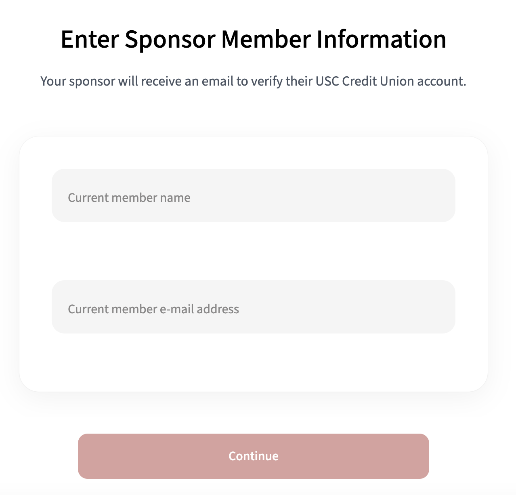Click the word "Sponsor" in the heading
Viewport: 516px width, 495px height.
click(170, 40)
